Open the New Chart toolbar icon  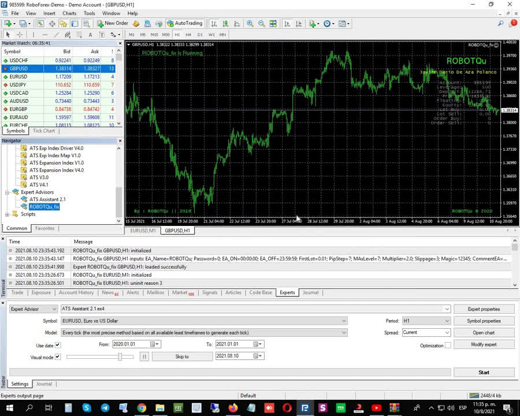click(x=8, y=24)
